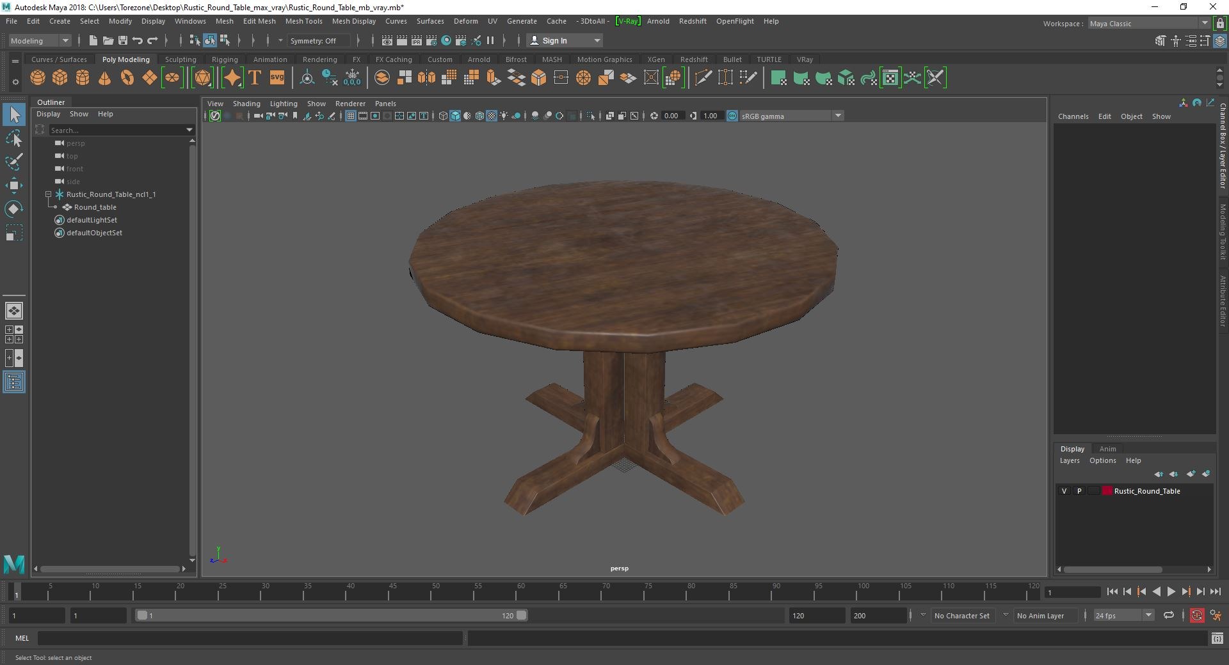Toggle textured display in viewport toolbar
Image resolution: width=1229 pixels, height=665 pixels.
[x=492, y=116]
